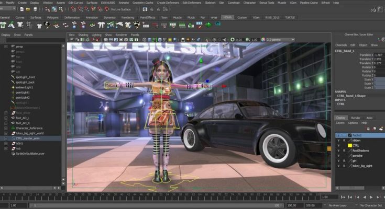Click the select camera icon in viewport toolbar
385x209 pixels.
click(72, 39)
